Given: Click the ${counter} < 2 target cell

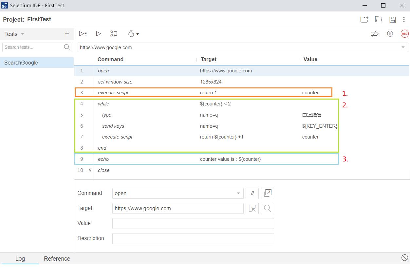Looking at the screenshot, I should coord(215,104).
